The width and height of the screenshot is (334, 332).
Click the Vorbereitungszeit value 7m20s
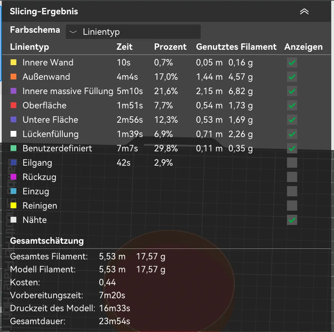point(112,295)
